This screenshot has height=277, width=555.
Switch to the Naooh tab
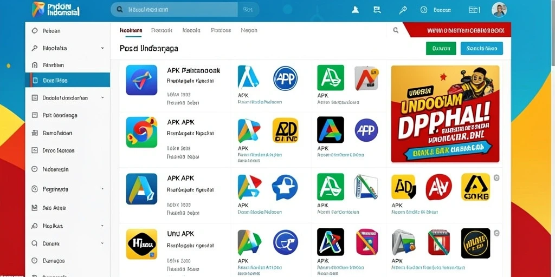click(x=249, y=30)
